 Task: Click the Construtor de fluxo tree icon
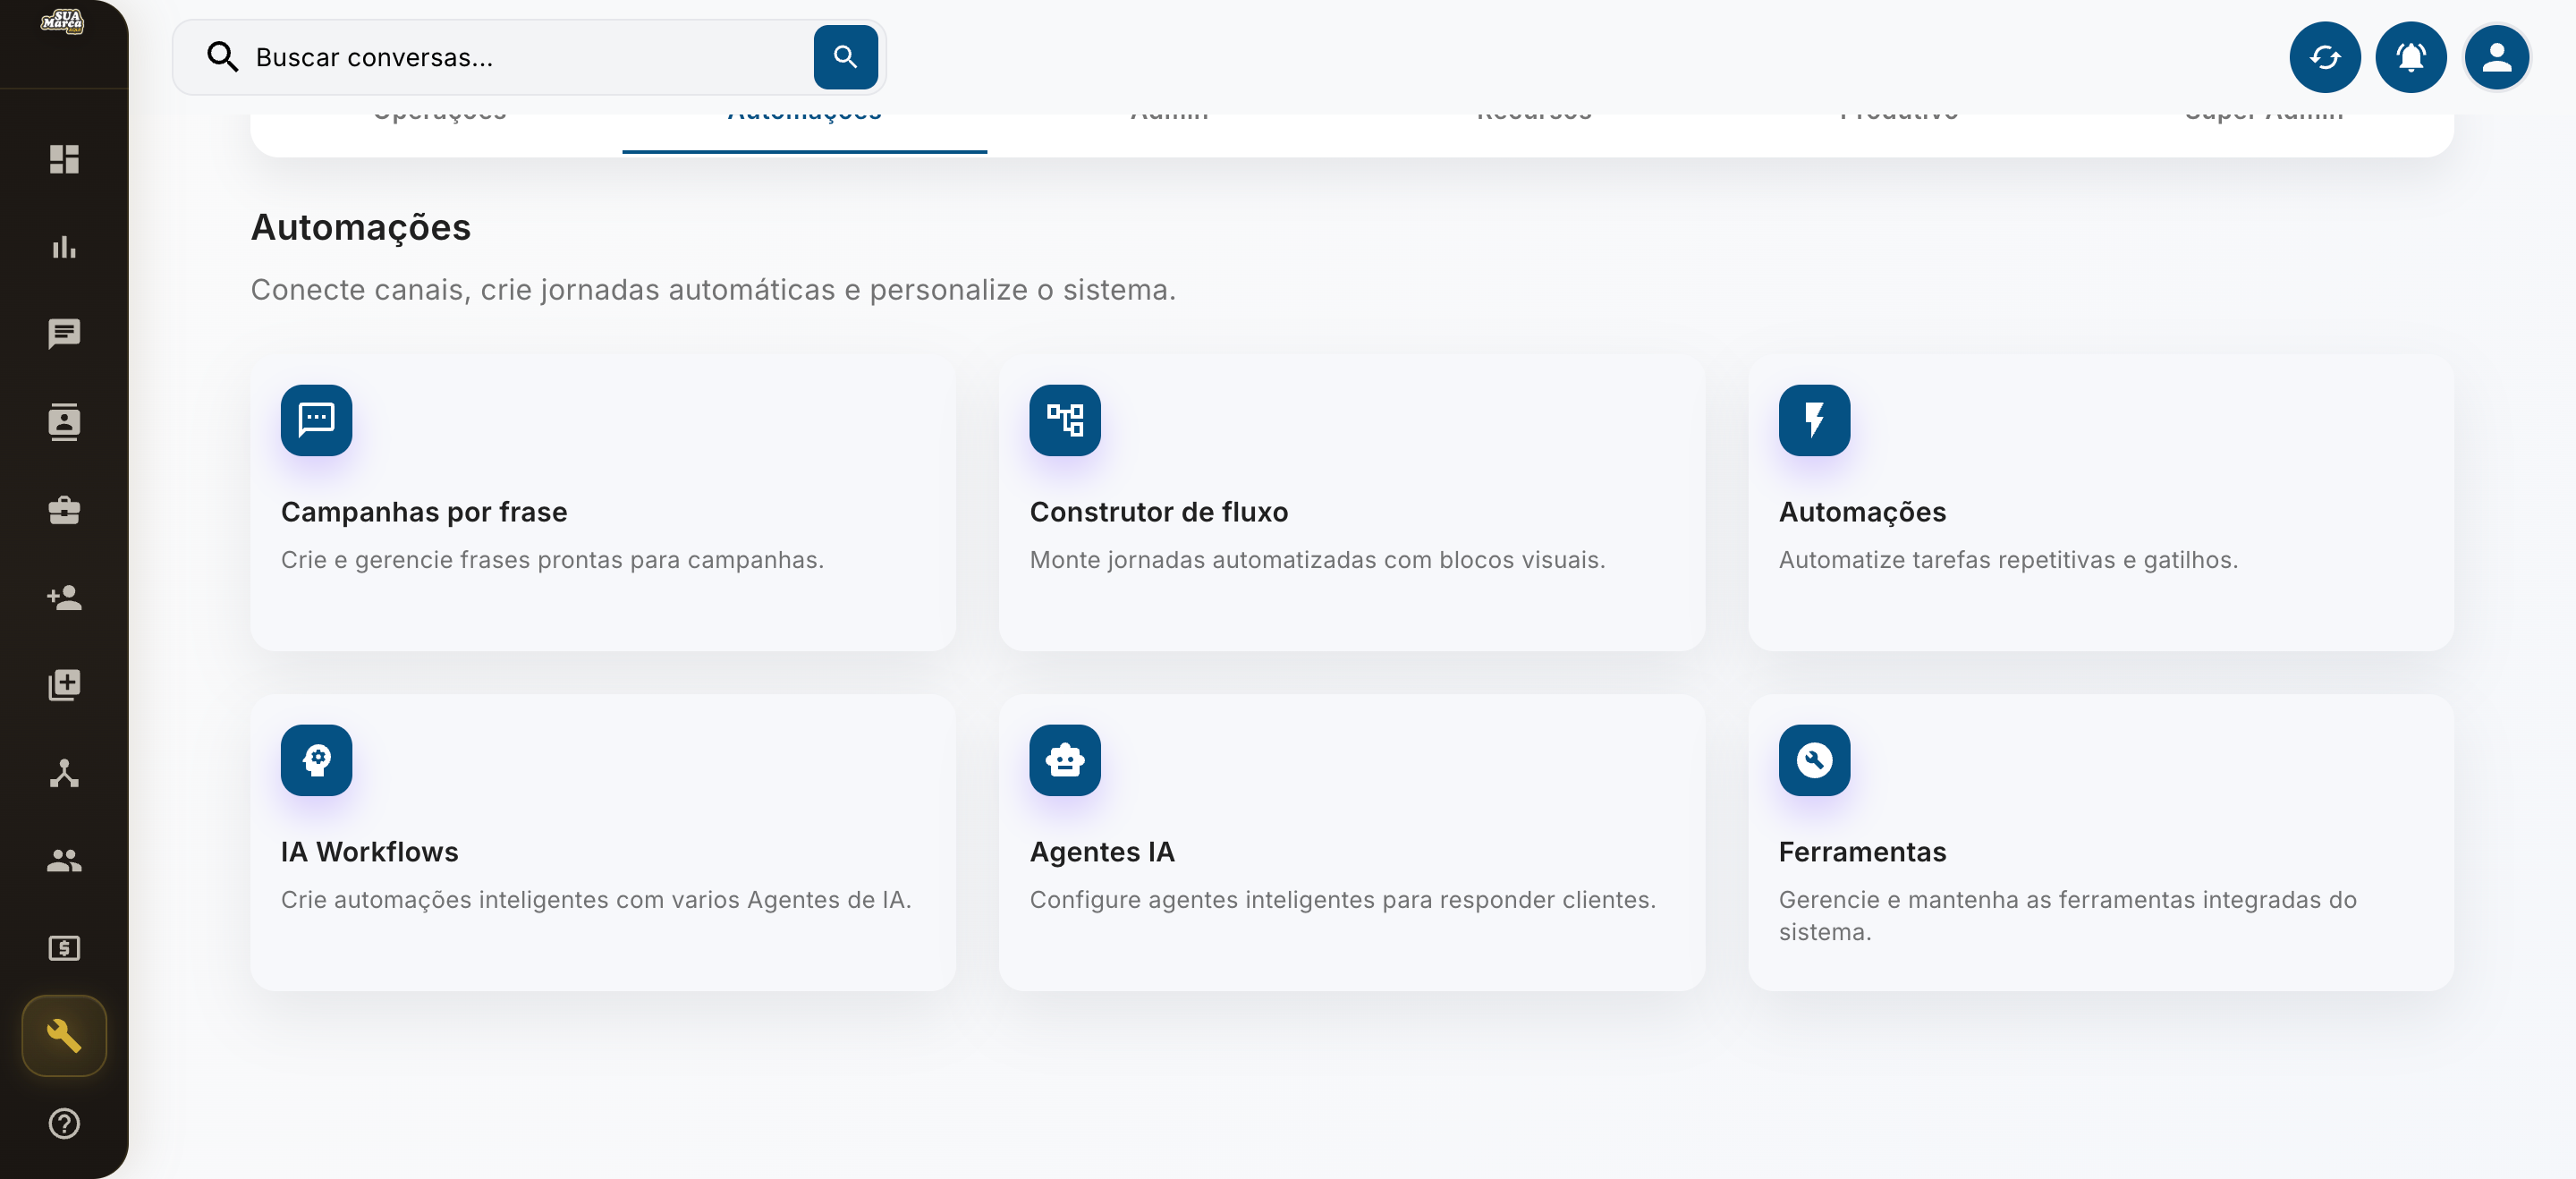[x=1065, y=420]
